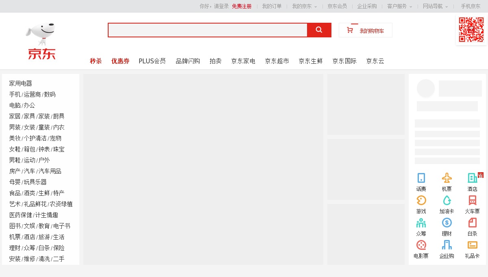The height and width of the screenshot is (277, 488).
Task: Open the 电影票 movie ticket icon
Action: (421, 245)
